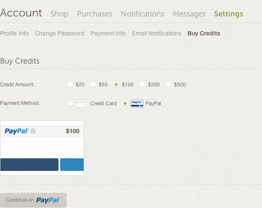Select PayPal payment method
The image size is (262, 208).
[125, 104]
